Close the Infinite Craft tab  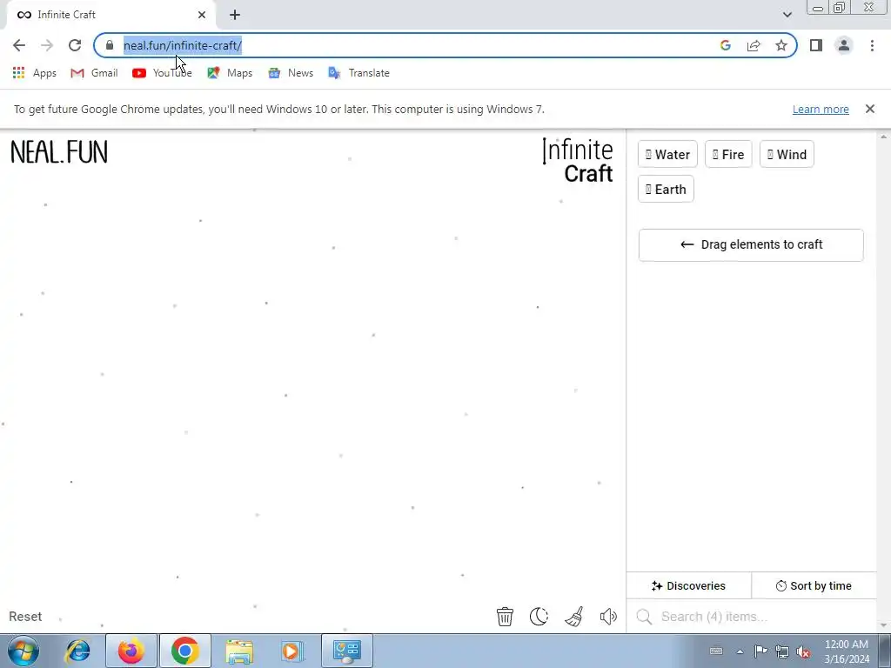point(202,15)
